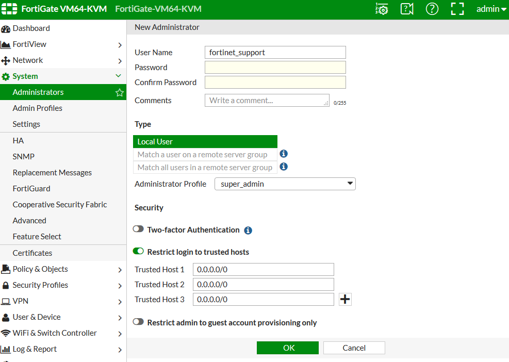Cancel the new administrator form
509x362 pixels.
[354, 348]
